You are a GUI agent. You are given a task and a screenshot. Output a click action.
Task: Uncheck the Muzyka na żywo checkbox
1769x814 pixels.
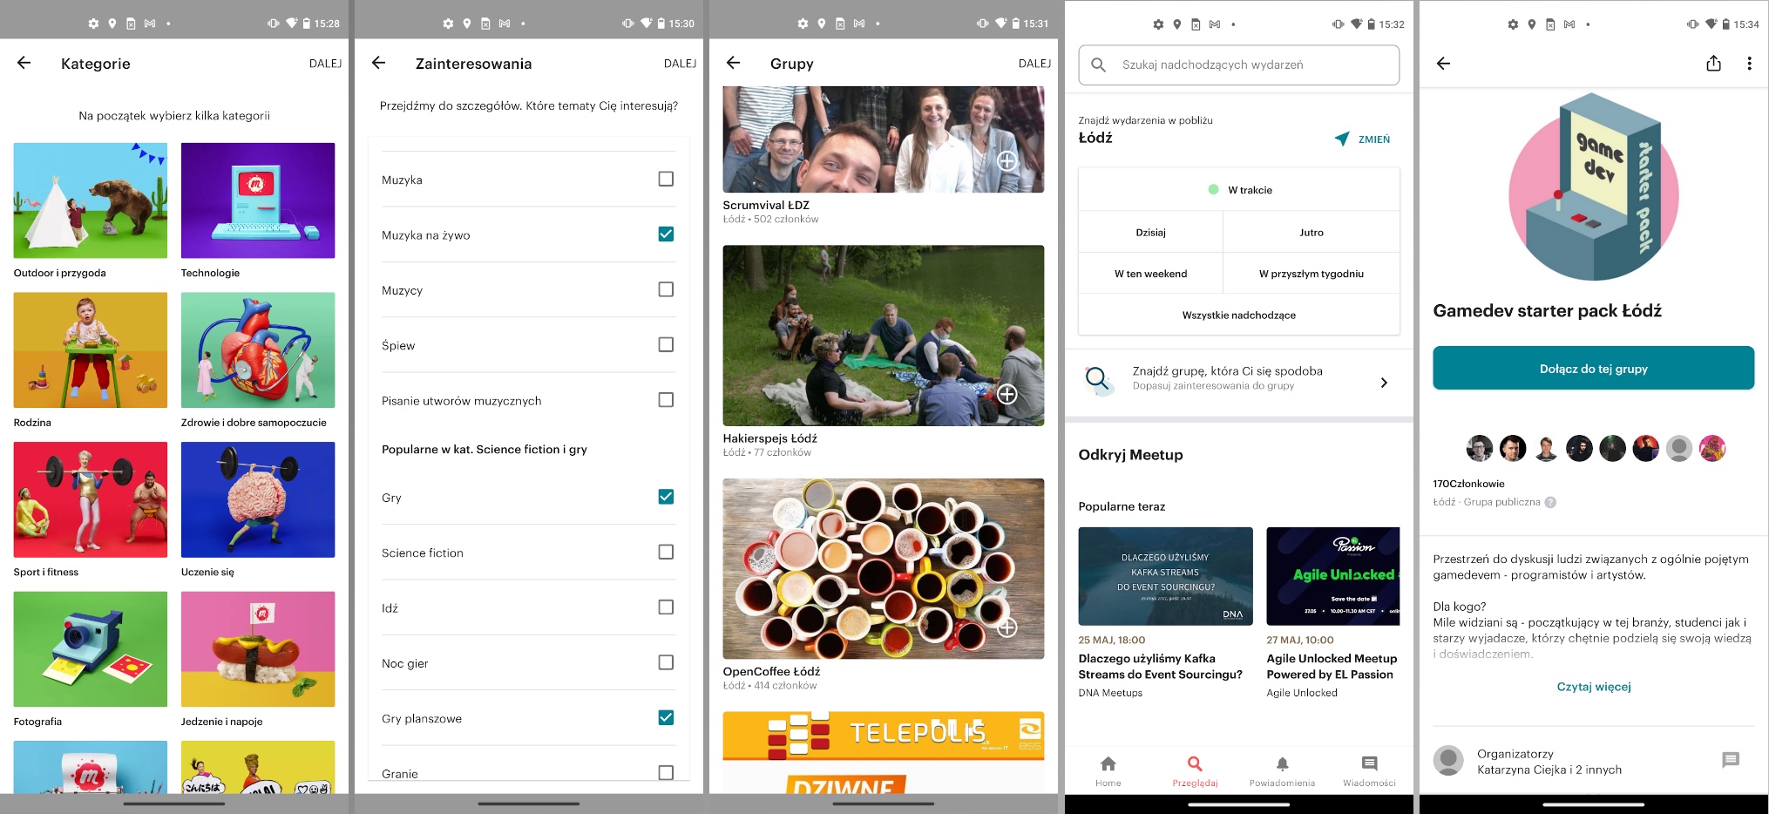[666, 234]
